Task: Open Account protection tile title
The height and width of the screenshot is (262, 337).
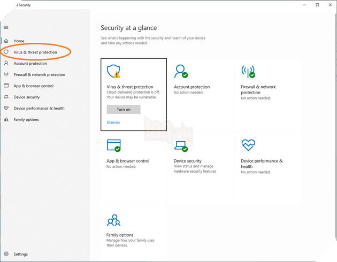Action: click(x=192, y=87)
